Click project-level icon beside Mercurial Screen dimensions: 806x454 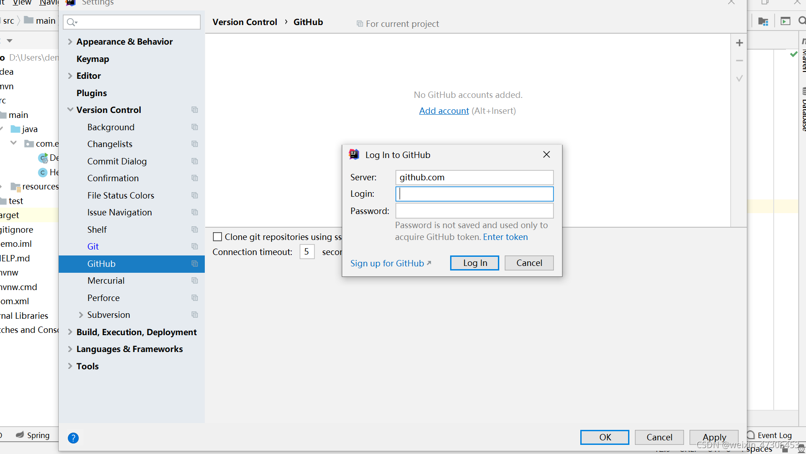tap(195, 281)
